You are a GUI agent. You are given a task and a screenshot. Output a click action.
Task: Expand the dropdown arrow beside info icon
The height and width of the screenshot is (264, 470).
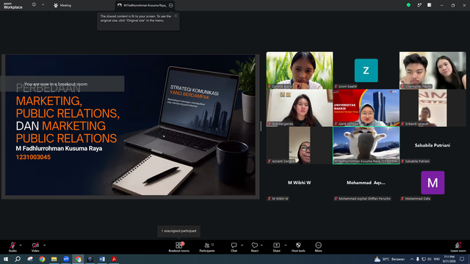(x=43, y=5)
